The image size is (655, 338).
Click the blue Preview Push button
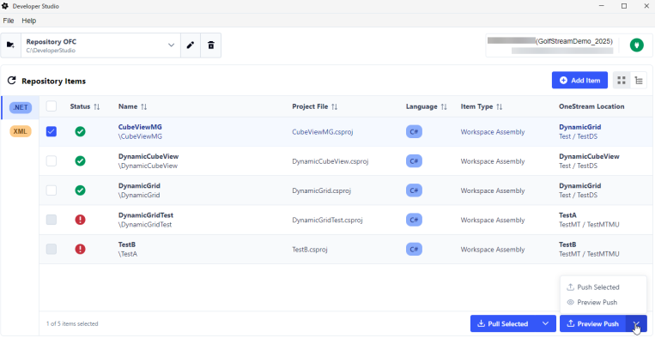[x=592, y=323]
